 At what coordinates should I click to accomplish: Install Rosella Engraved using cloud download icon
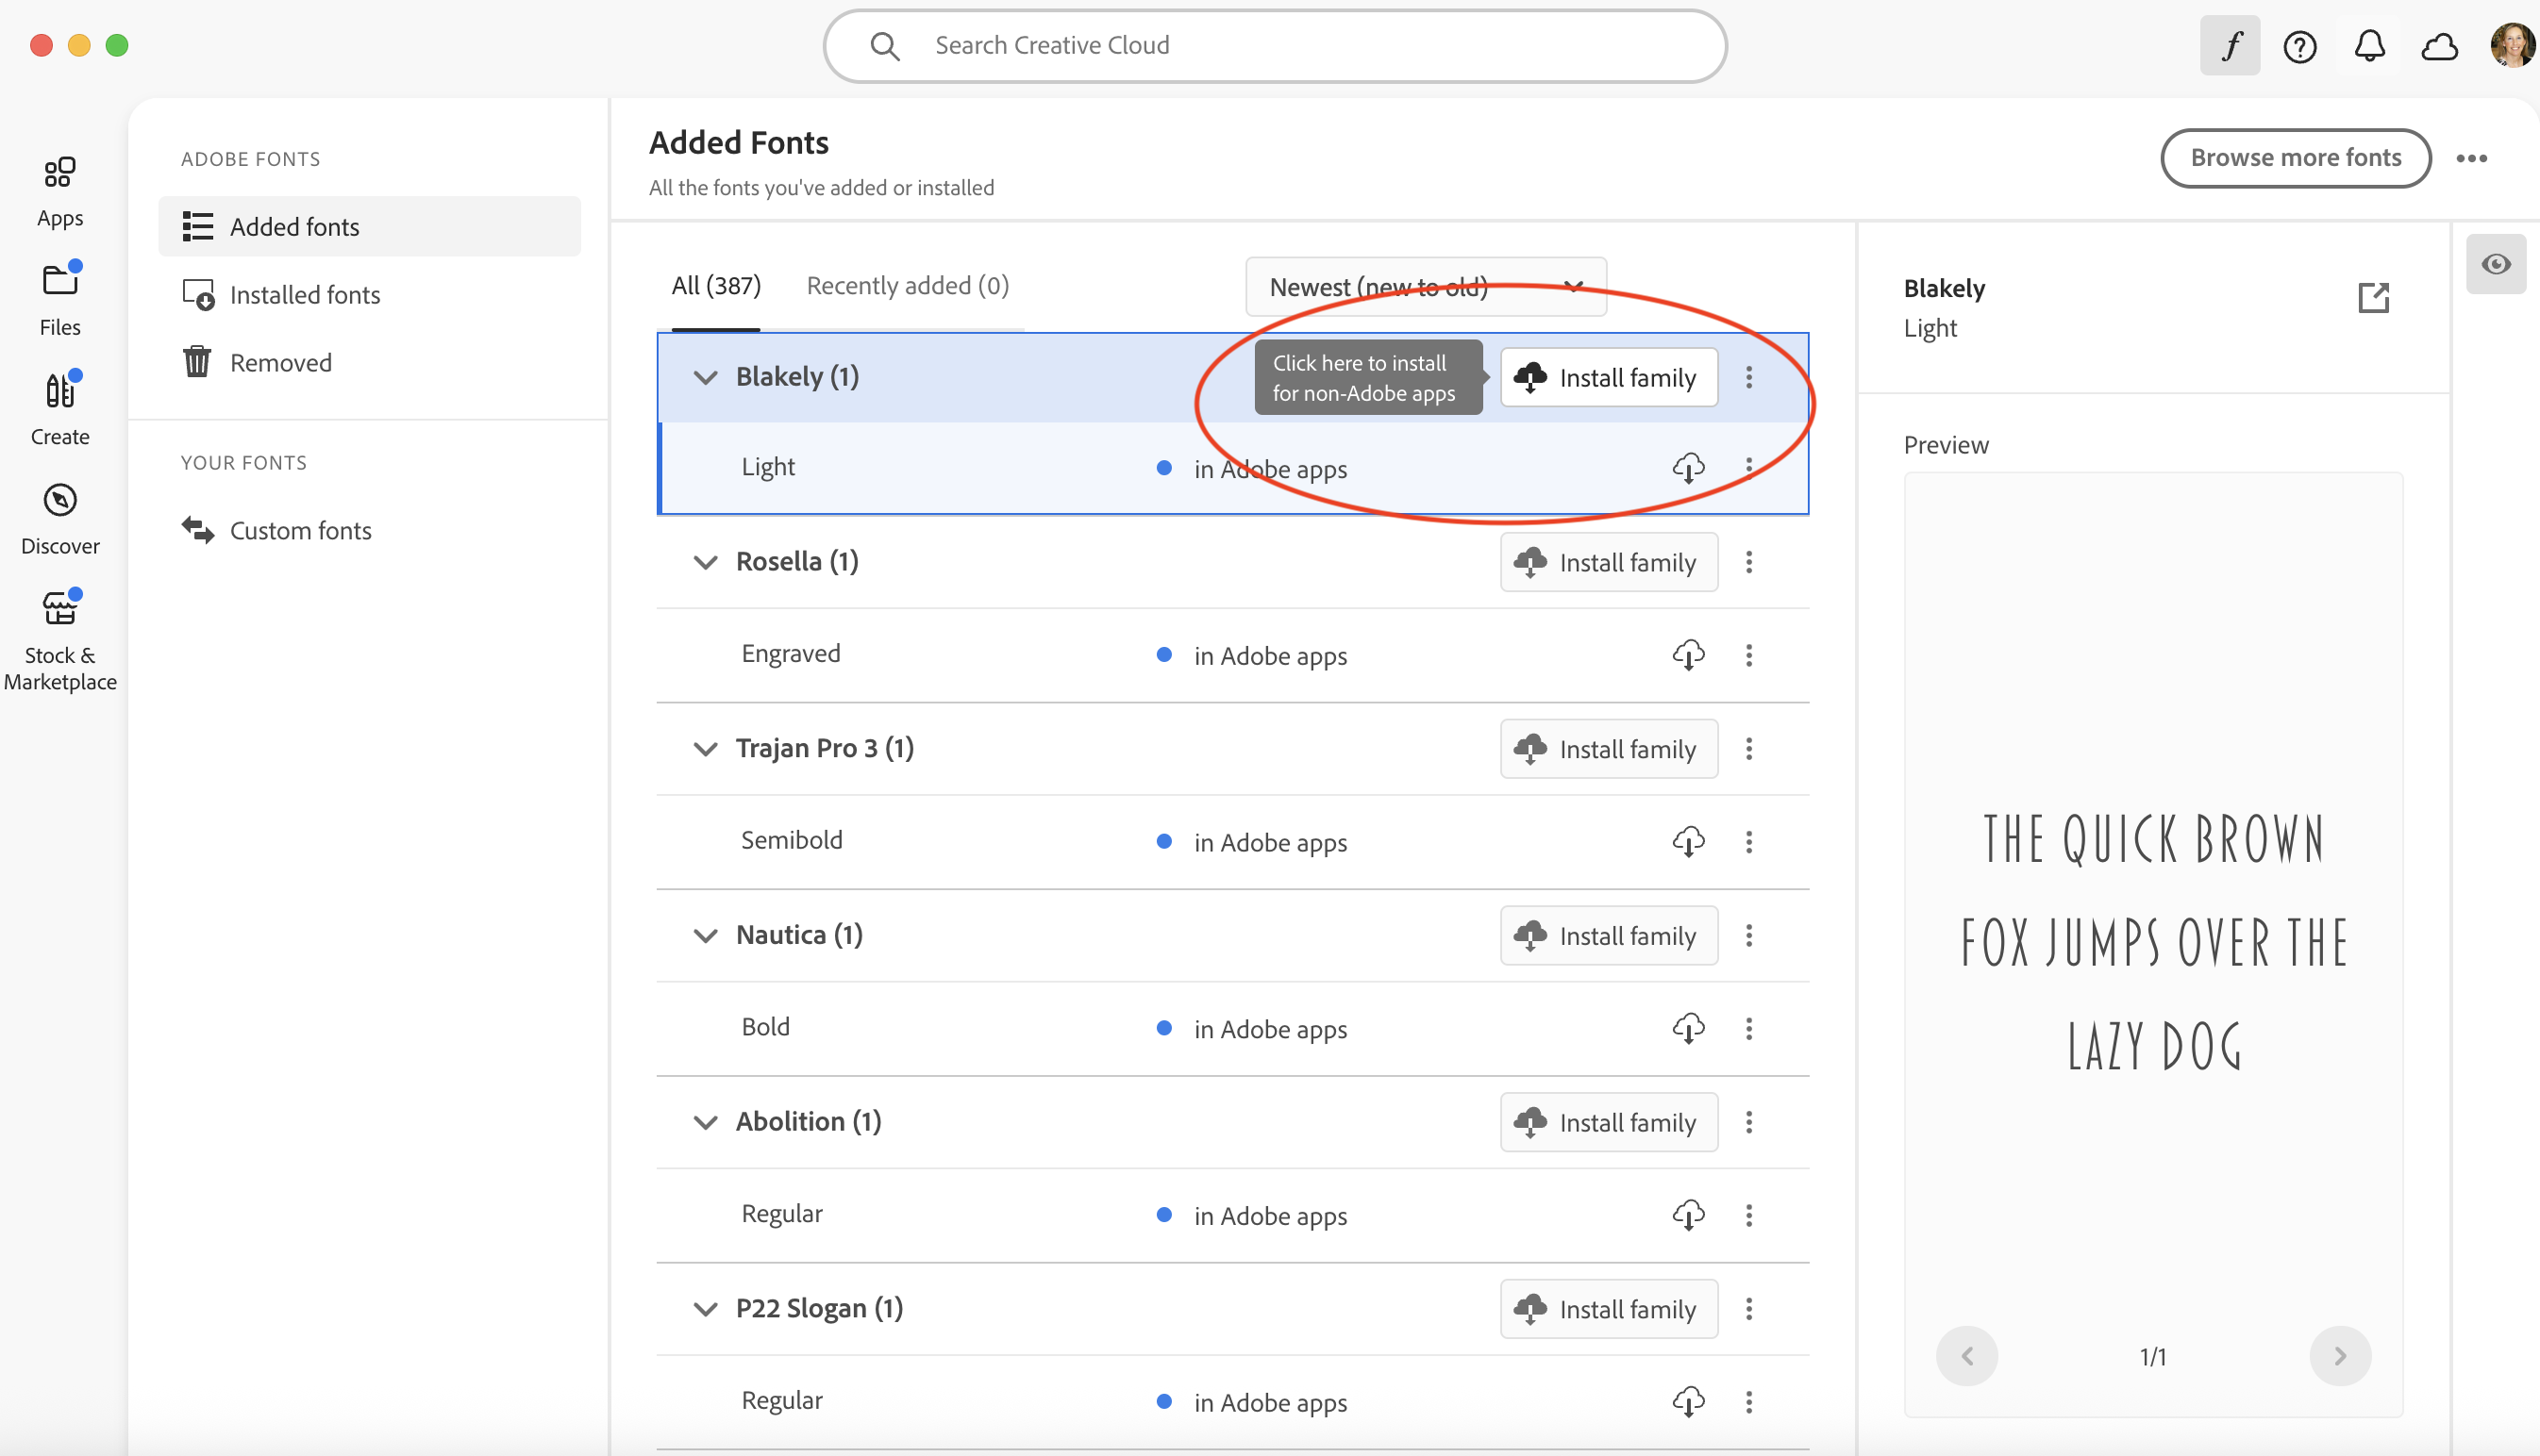click(x=1689, y=655)
